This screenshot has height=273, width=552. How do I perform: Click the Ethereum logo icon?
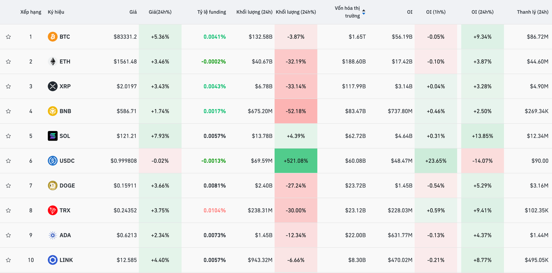52,61
